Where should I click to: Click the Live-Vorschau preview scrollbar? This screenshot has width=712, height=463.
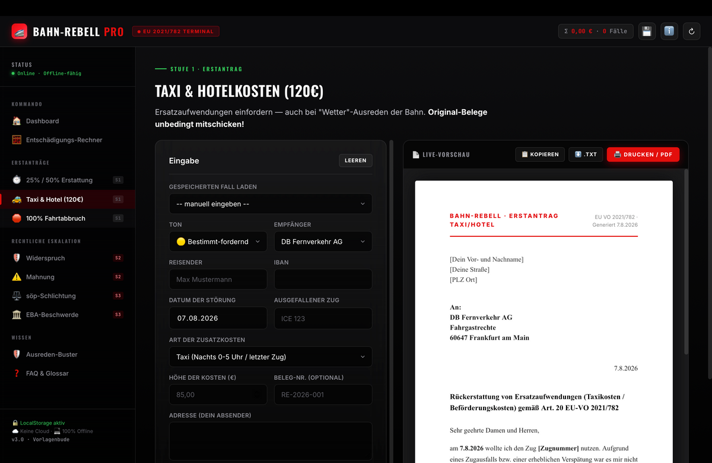(686, 261)
